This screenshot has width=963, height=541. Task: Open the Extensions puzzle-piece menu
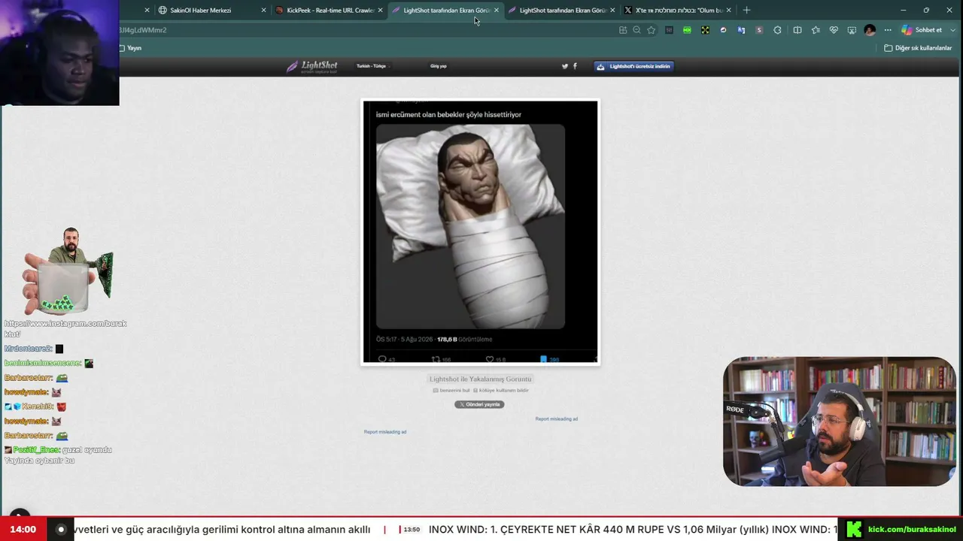tap(777, 30)
